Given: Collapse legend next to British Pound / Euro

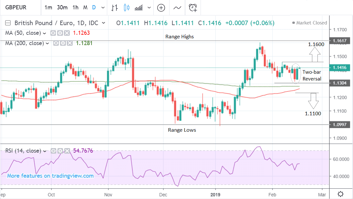Looking at the screenshot, I should pos(8,23).
